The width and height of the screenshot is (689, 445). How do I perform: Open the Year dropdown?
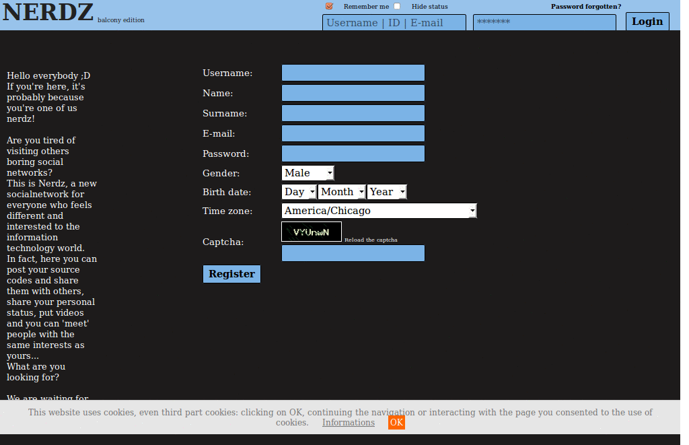[x=386, y=191]
